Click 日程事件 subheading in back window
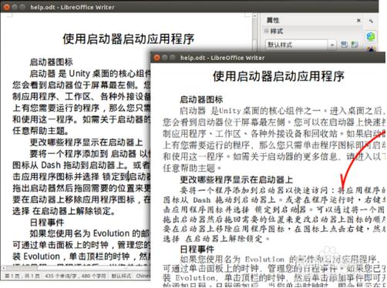This screenshot has width=387, height=288. [47, 223]
